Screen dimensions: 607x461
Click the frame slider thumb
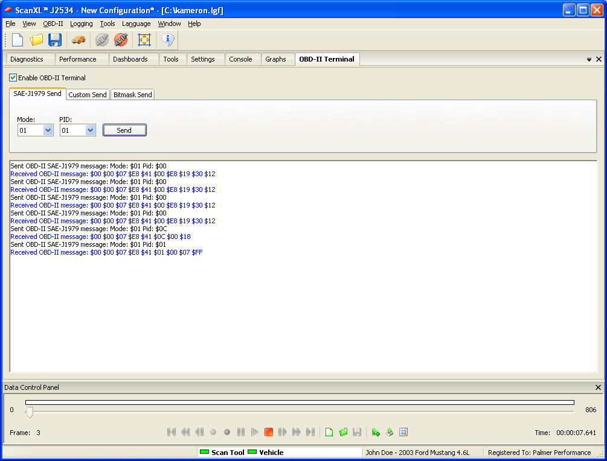(30, 412)
